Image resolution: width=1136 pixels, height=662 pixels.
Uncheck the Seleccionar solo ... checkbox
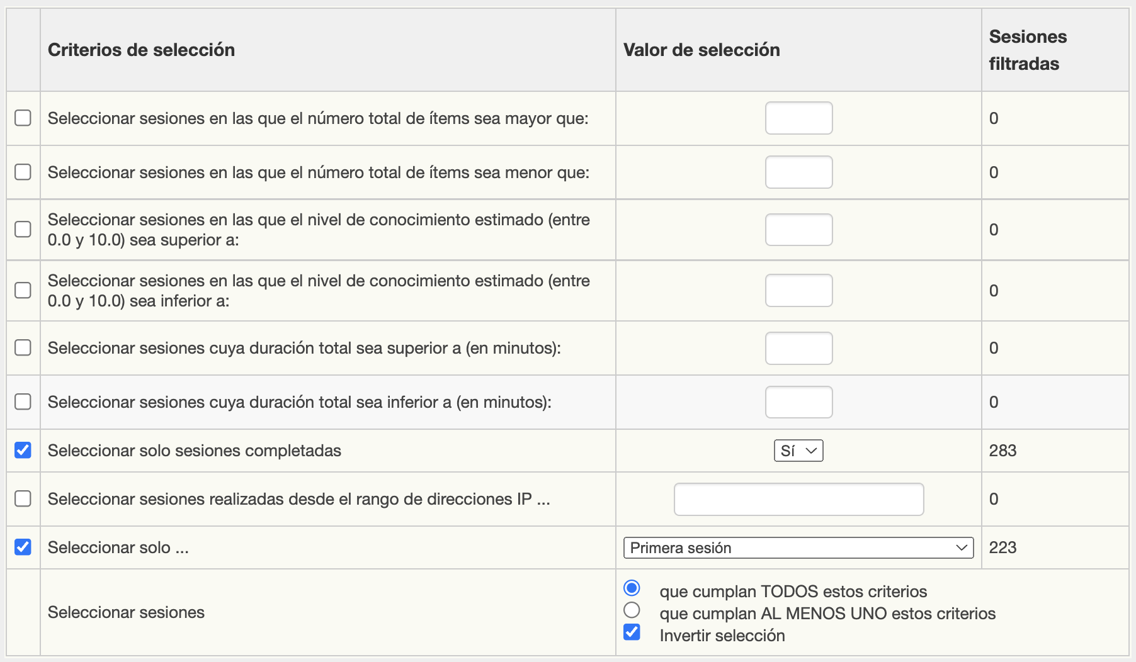pos(23,547)
